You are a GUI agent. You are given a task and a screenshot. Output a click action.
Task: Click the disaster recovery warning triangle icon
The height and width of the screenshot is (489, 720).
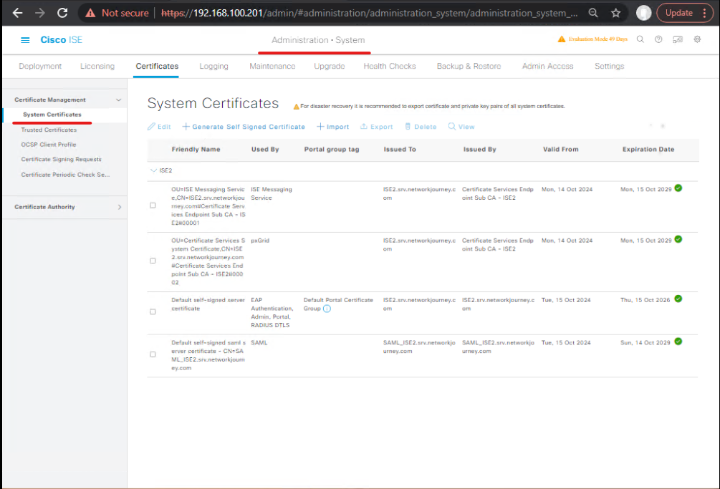tap(296, 107)
